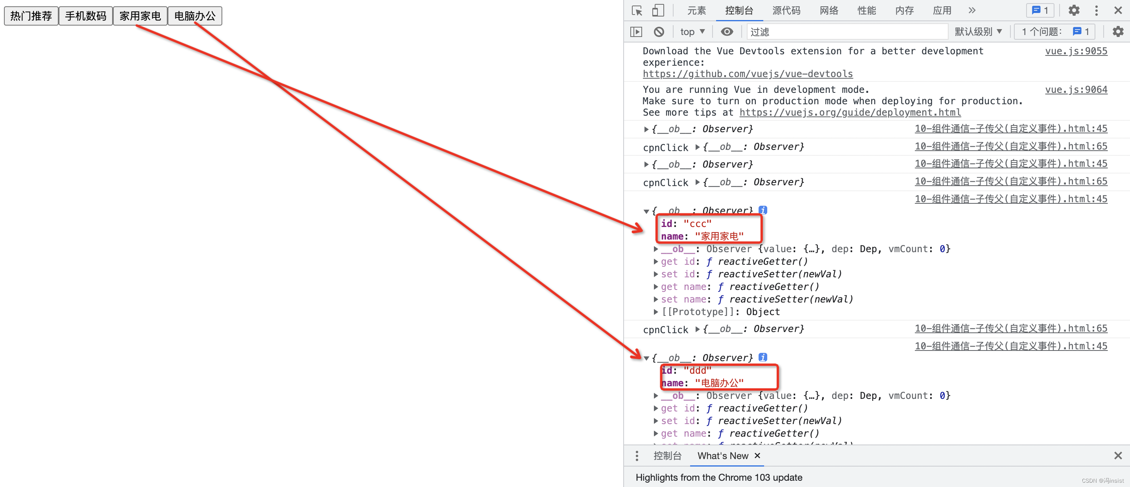Click the 家用家电 button
This screenshot has width=1130, height=487.
pos(140,16)
